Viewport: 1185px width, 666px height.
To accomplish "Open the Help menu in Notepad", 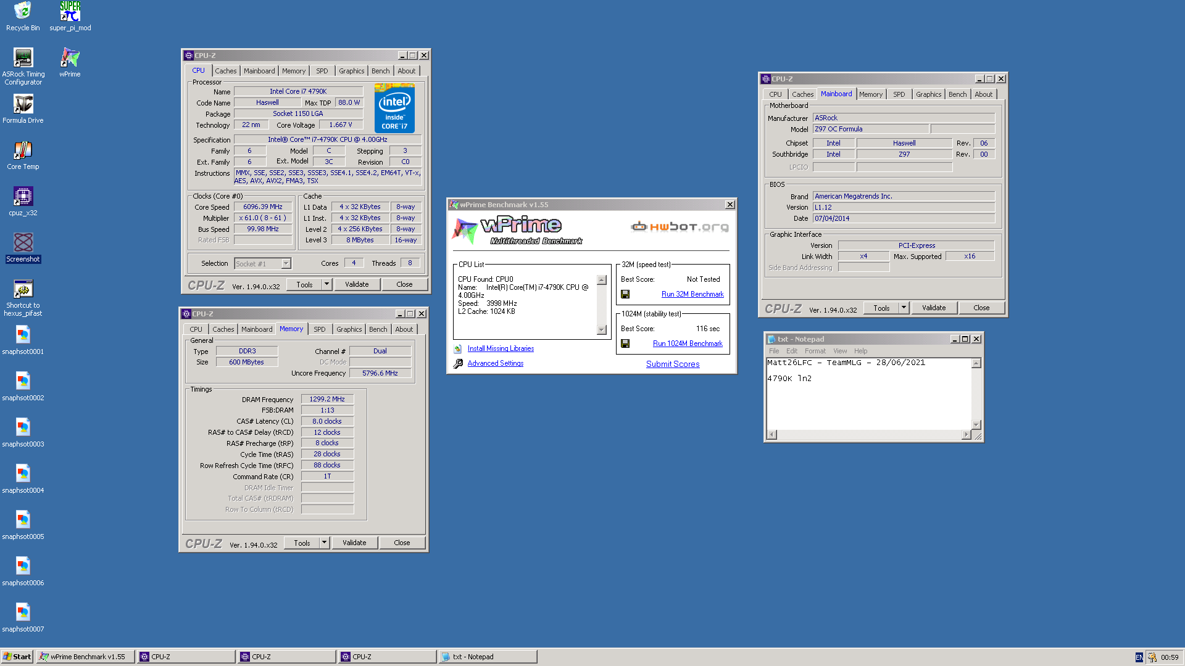I will [x=860, y=351].
